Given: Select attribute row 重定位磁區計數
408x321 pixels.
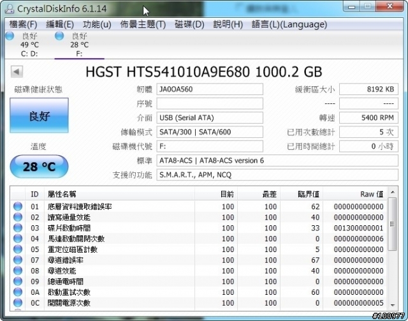Looking at the screenshot, I should [199, 250].
